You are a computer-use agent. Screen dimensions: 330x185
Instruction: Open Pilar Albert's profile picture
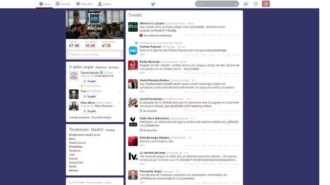pos(74,106)
